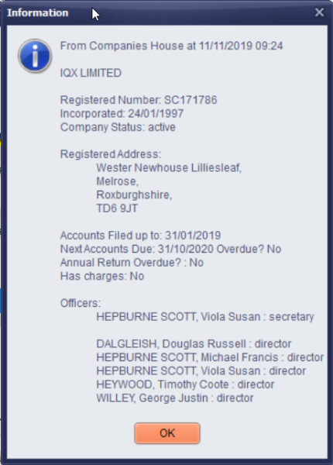Click the IQX LIMITED company name

click(x=91, y=73)
